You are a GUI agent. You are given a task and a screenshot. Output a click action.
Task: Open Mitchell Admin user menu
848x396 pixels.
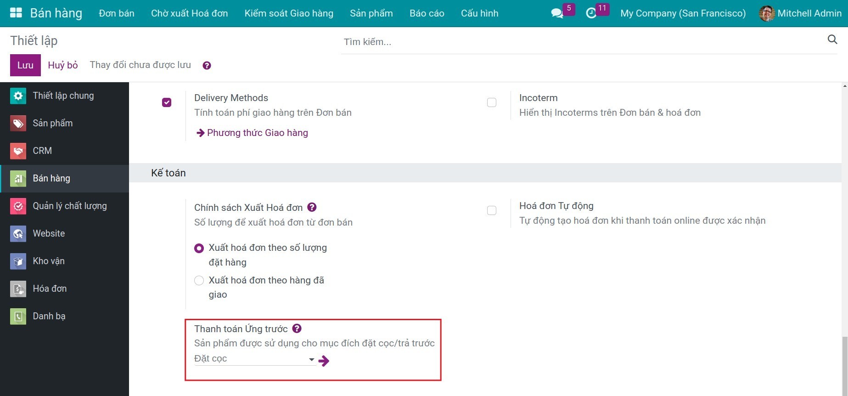click(800, 13)
